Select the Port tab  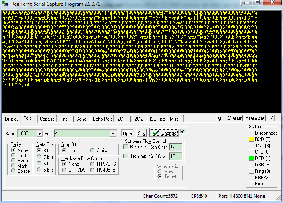(27, 118)
